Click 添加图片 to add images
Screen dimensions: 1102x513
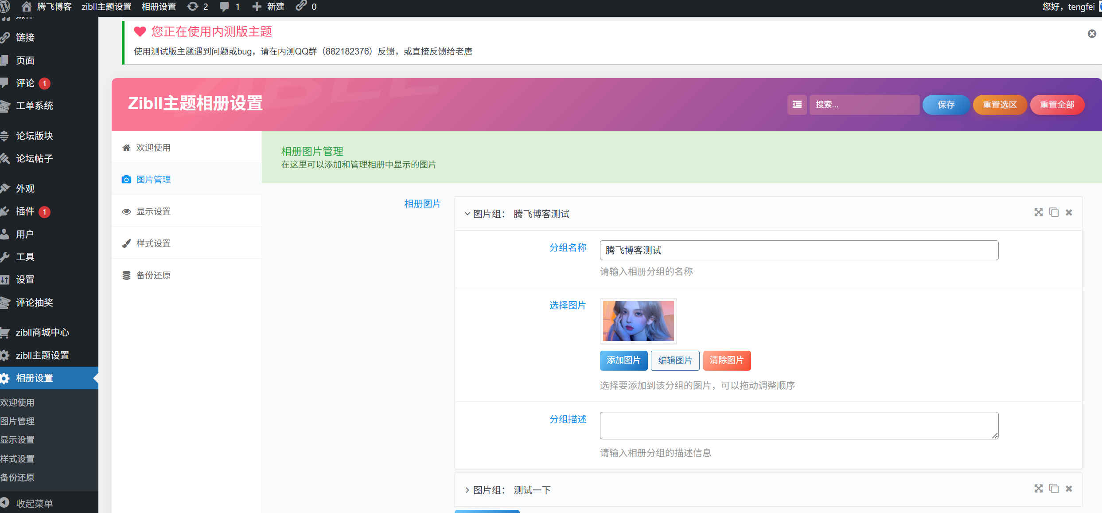623,360
